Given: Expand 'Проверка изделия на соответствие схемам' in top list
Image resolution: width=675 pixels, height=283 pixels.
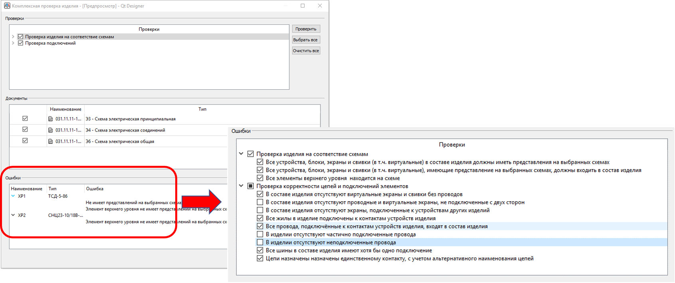Looking at the screenshot, I should [13, 37].
